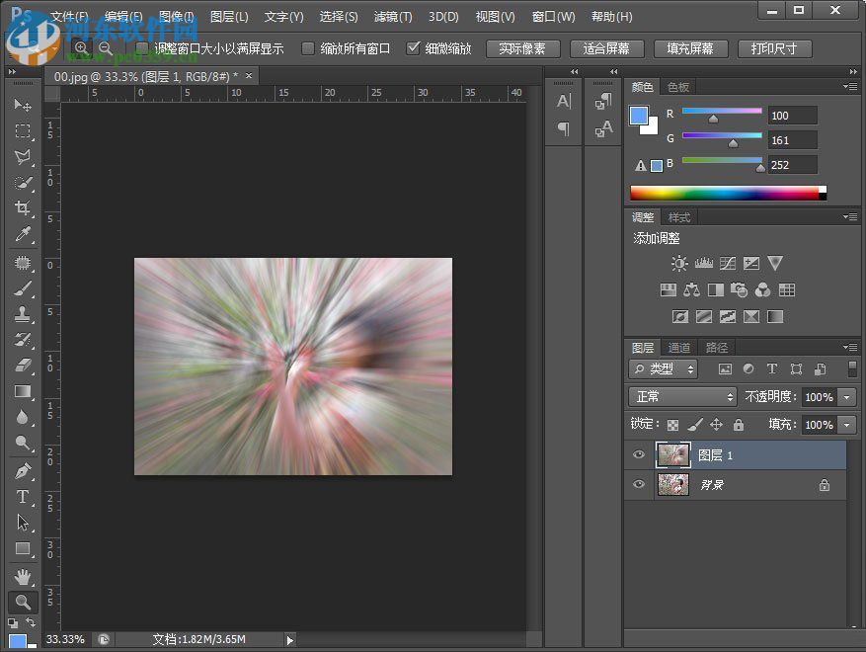Image resolution: width=866 pixels, height=652 pixels.
Task: Click the color spectrum ramp bar
Action: 726,193
